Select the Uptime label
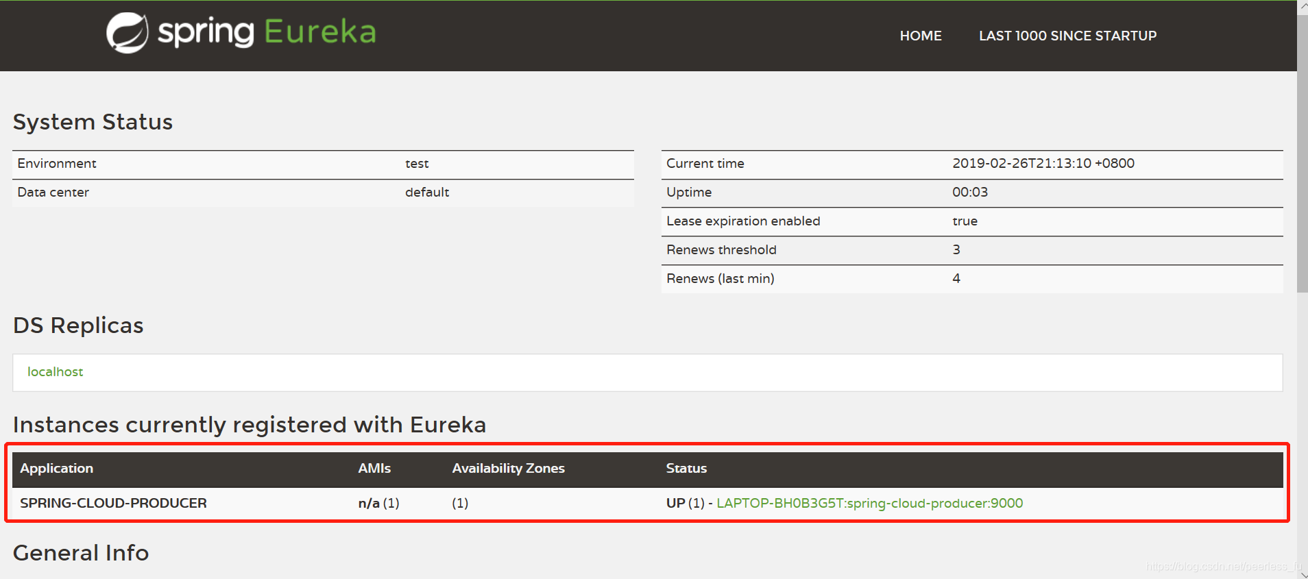This screenshot has height=579, width=1308. click(689, 193)
